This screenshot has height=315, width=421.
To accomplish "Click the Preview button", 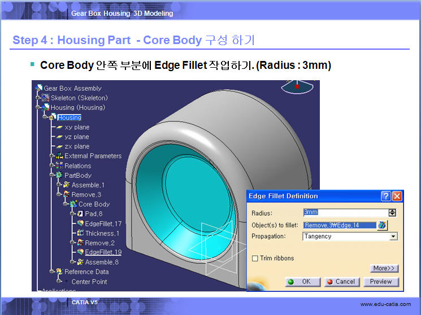I will point(381,282).
